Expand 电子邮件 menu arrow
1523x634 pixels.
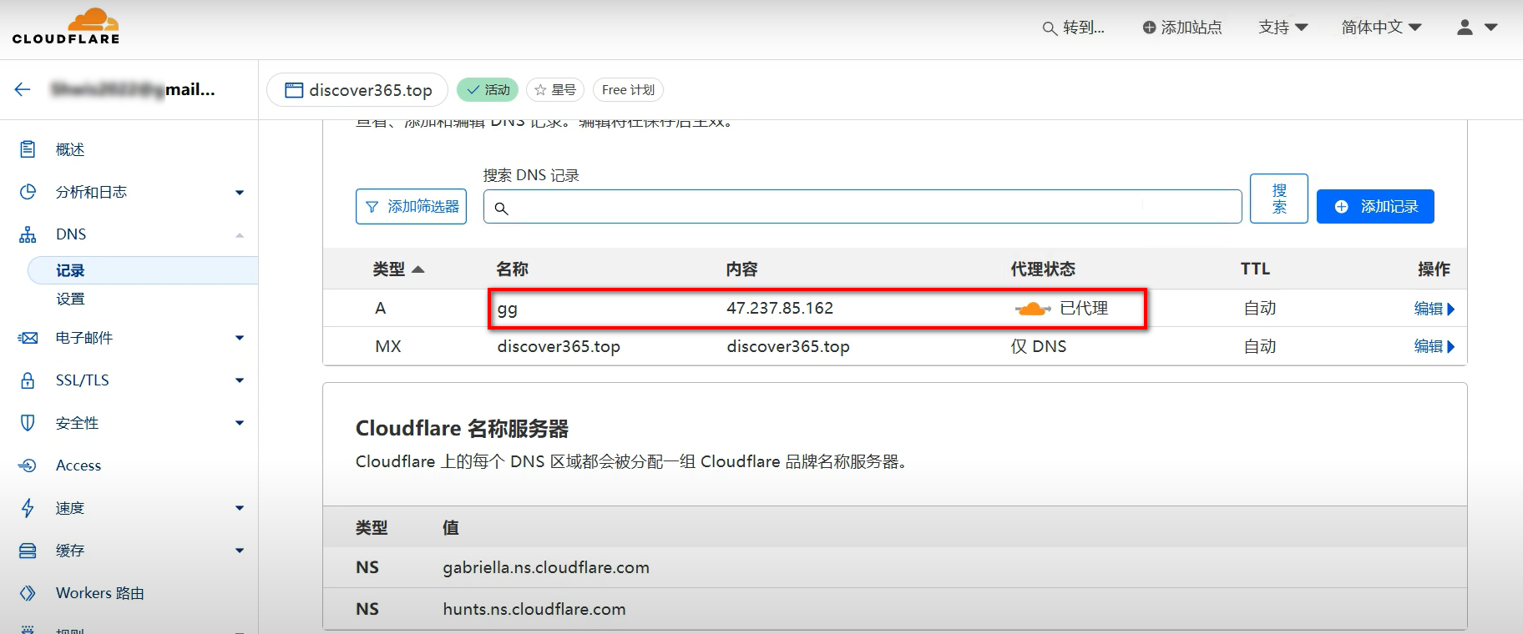pyautogui.click(x=240, y=338)
